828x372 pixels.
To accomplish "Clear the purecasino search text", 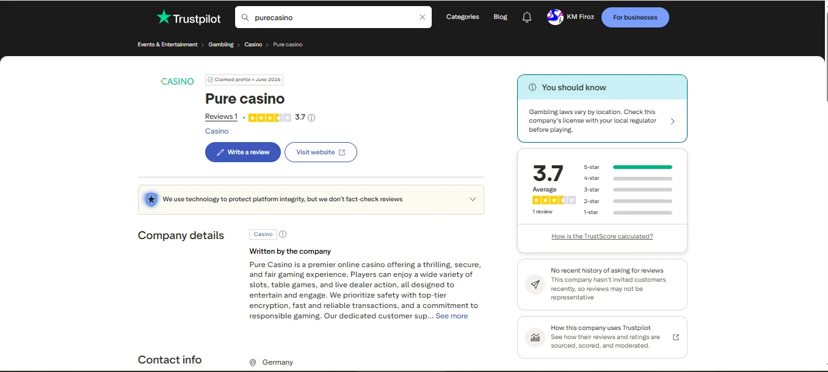I will coord(422,18).
